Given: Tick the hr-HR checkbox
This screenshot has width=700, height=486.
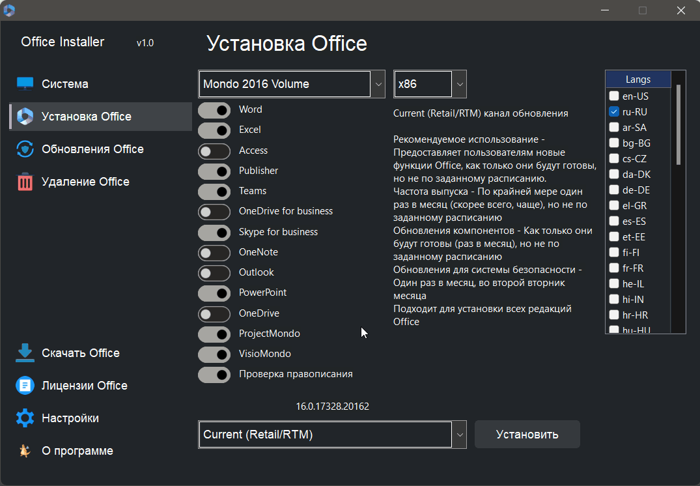Looking at the screenshot, I should coord(614,315).
